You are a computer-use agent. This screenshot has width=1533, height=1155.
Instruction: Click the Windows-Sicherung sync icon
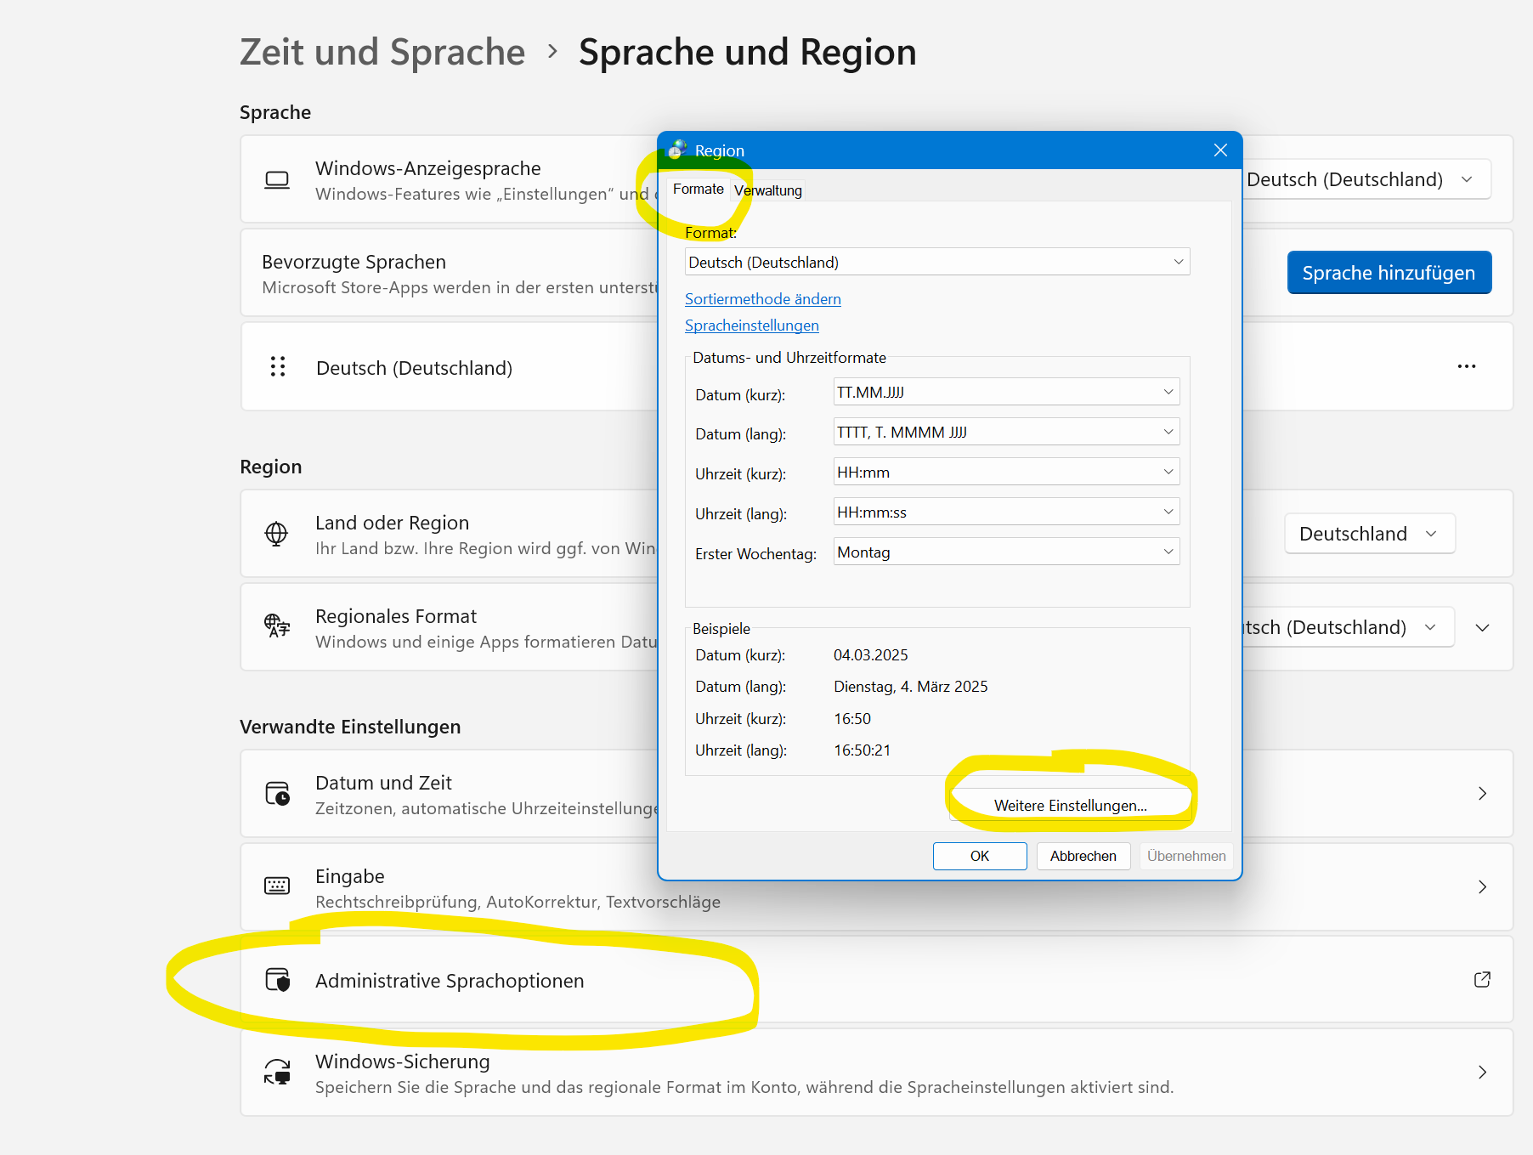[277, 1072]
